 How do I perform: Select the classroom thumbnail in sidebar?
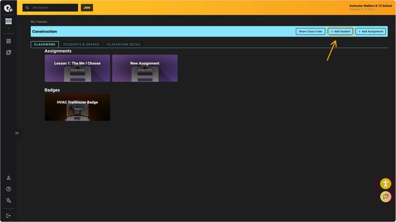point(9,21)
